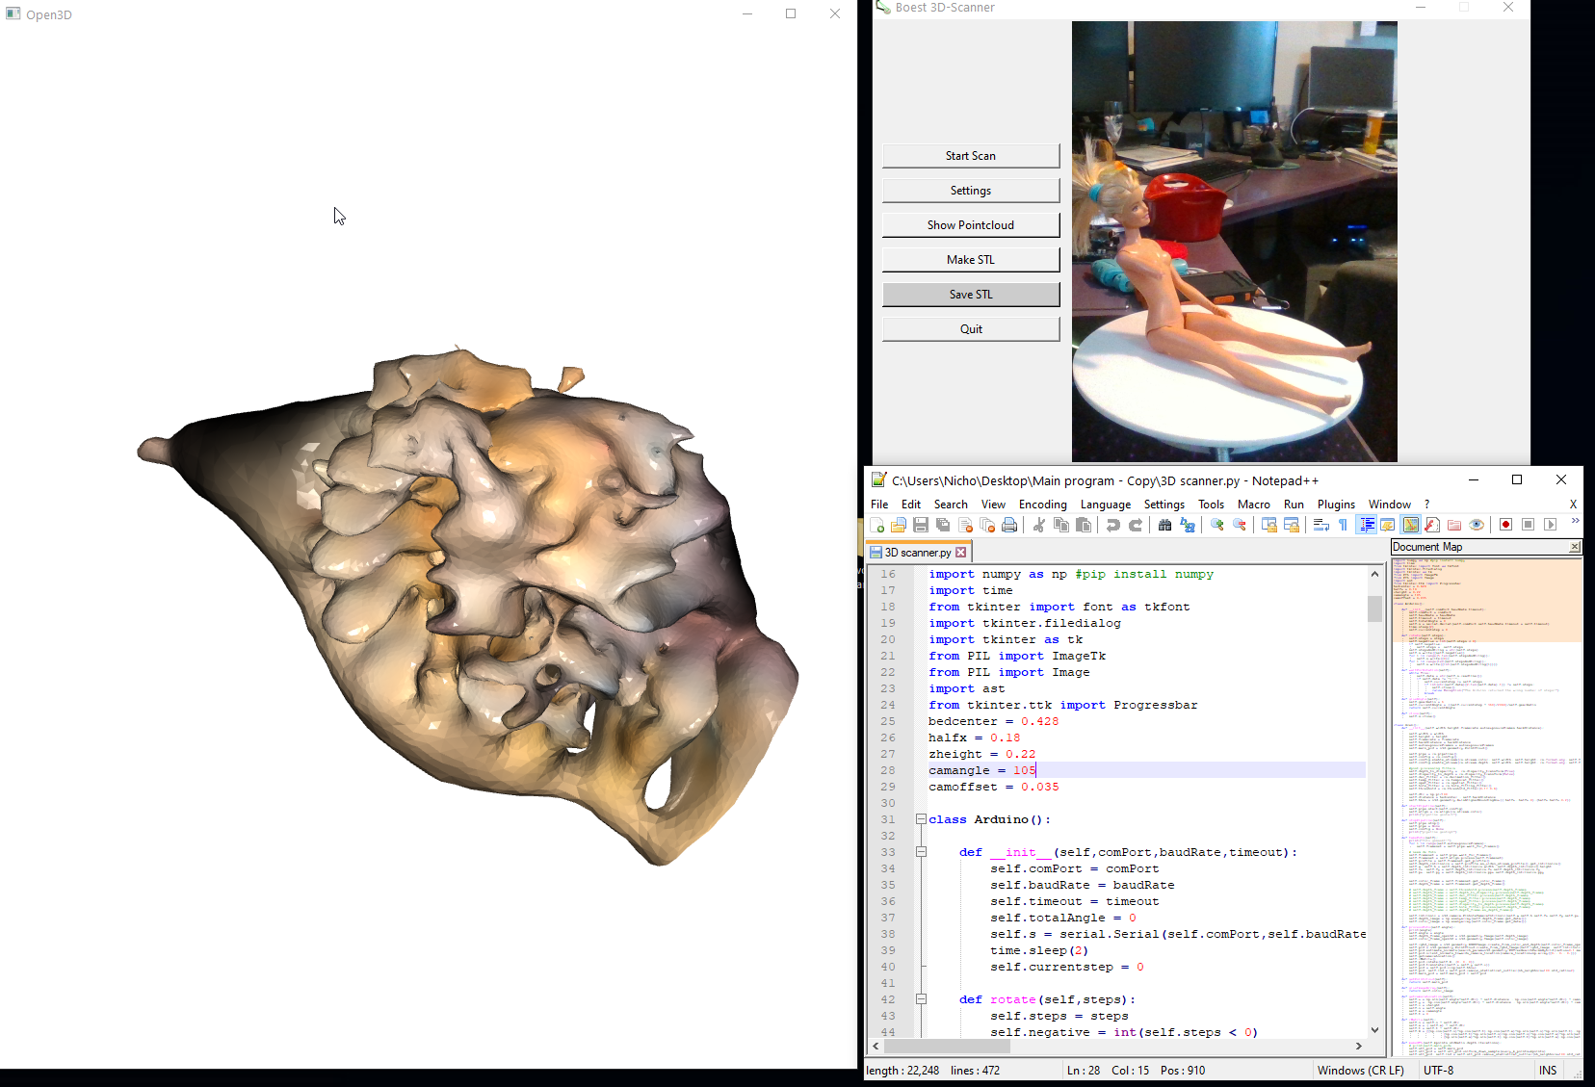The height and width of the screenshot is (1087, 1595).
Task: Collapse the __init__ method fold
Action: 922,852
